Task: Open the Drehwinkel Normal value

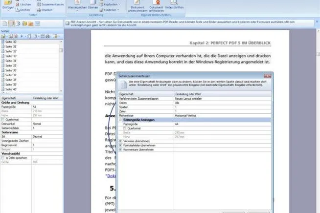Action: coord(47,124)
